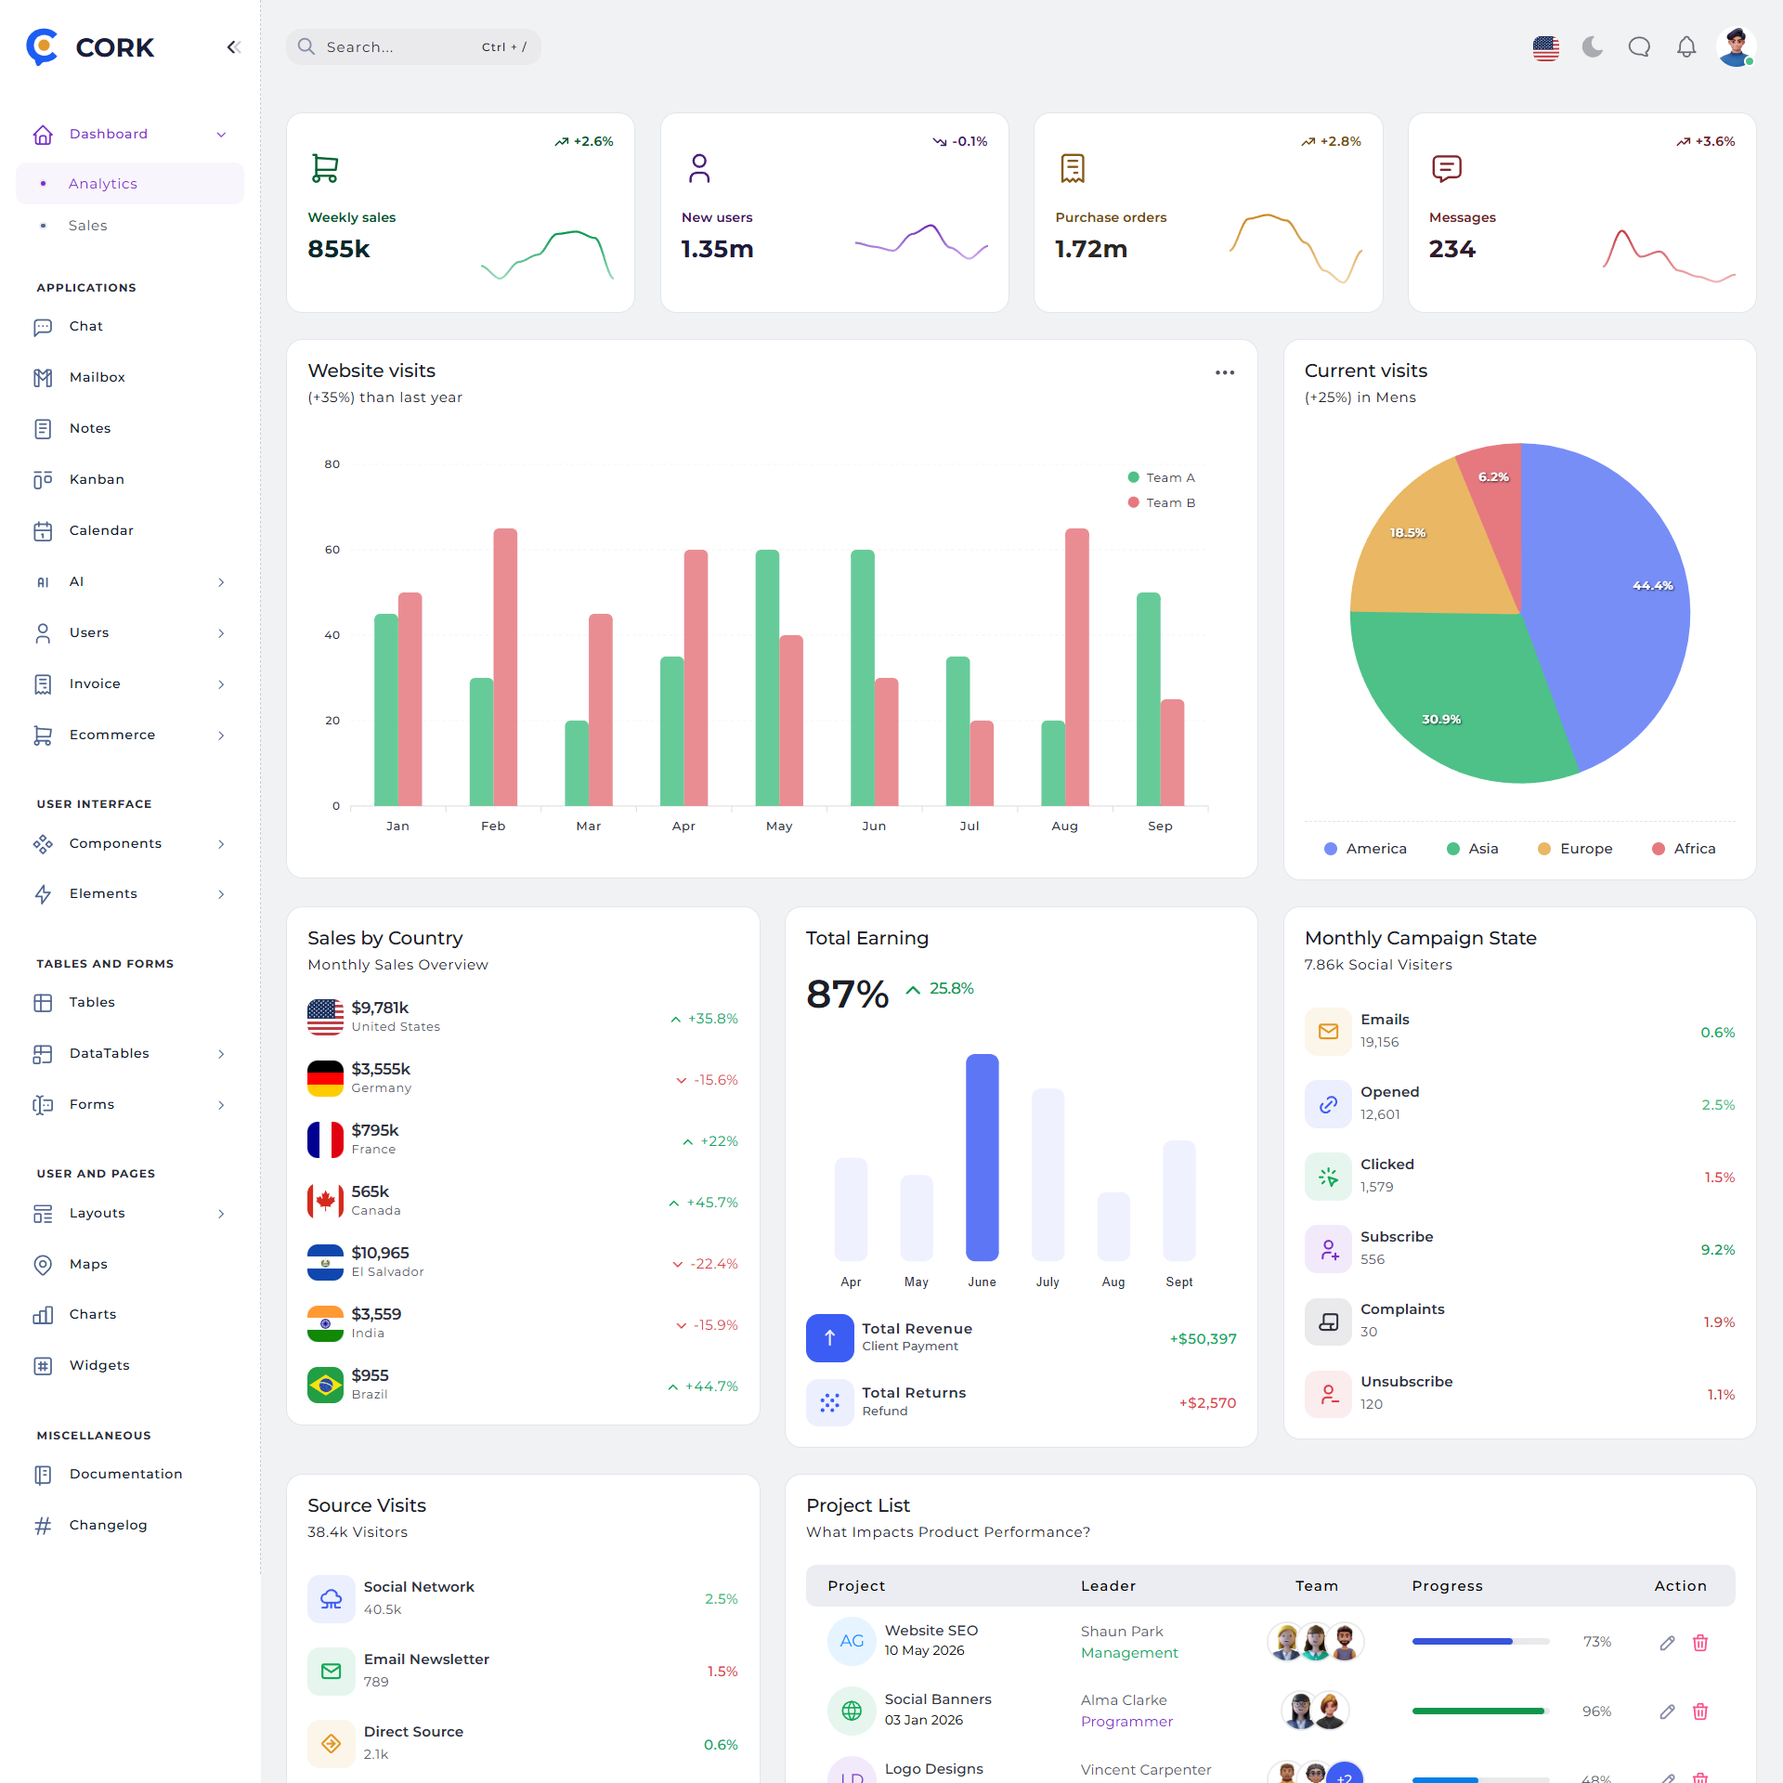Open the chat bubble icon in the header
This screenshot has width=1783, height=1783.
tap(1639, 46)
